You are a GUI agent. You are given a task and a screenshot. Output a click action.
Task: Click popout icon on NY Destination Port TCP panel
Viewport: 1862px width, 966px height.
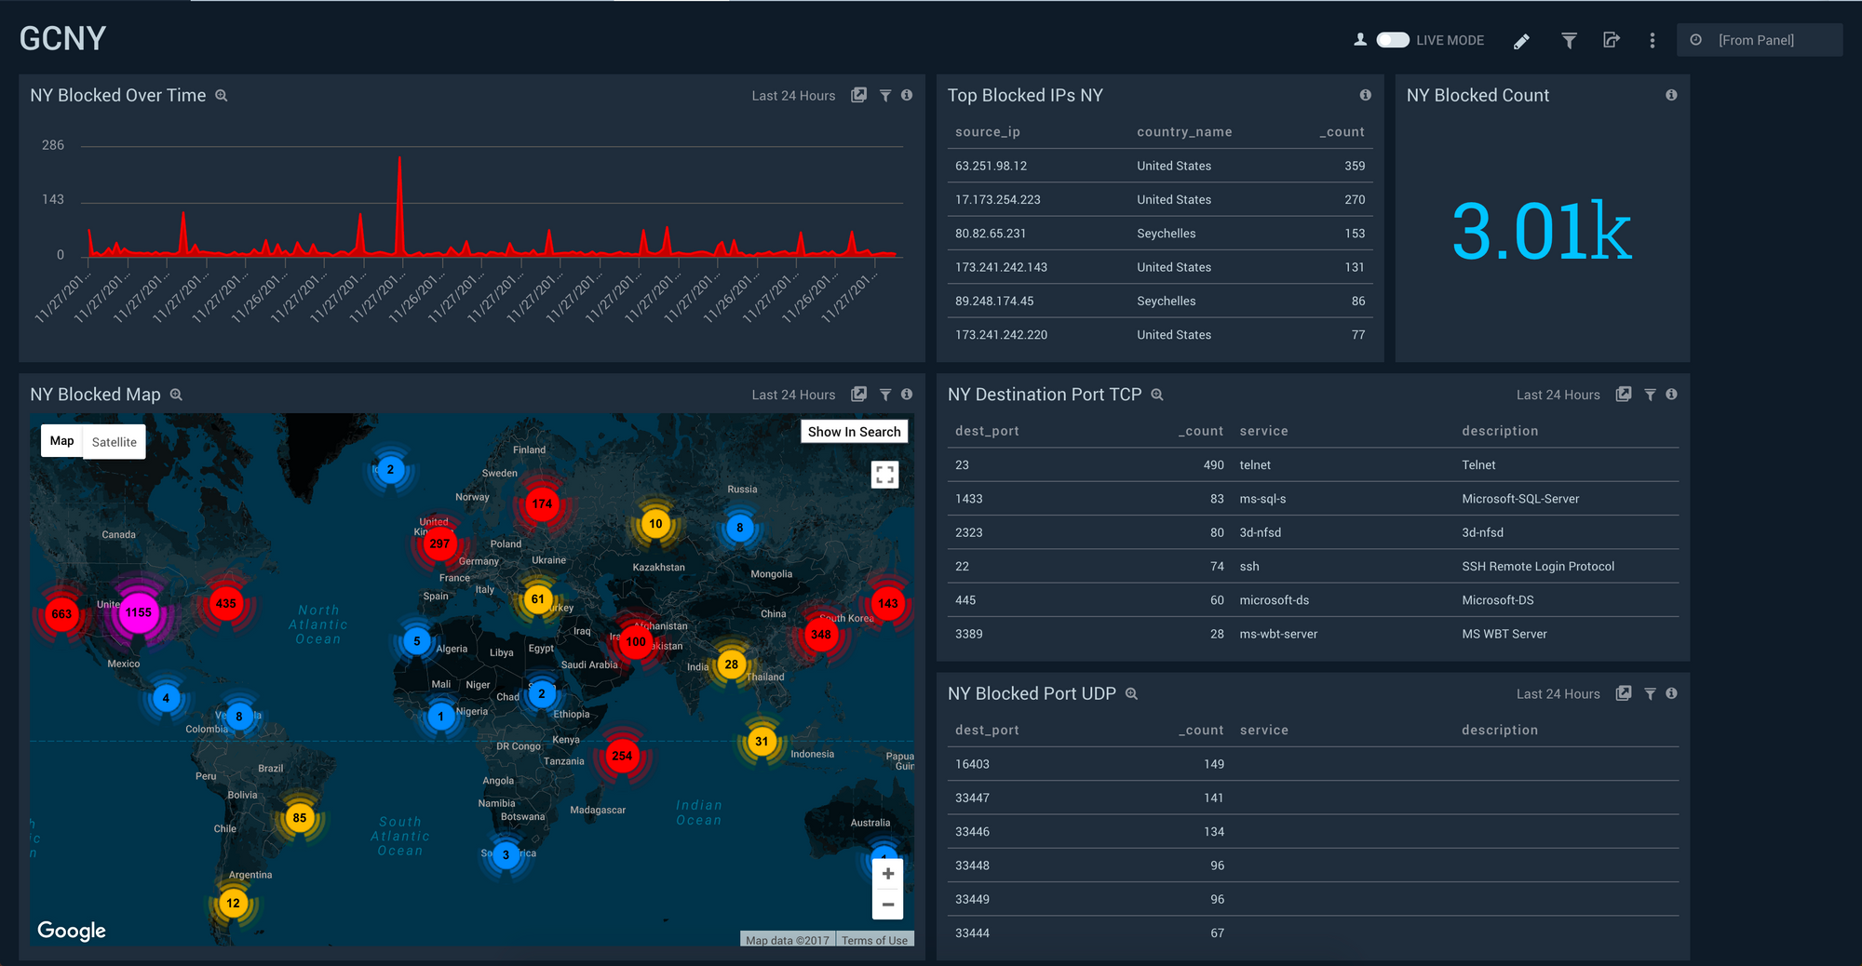click(1624, 395)
